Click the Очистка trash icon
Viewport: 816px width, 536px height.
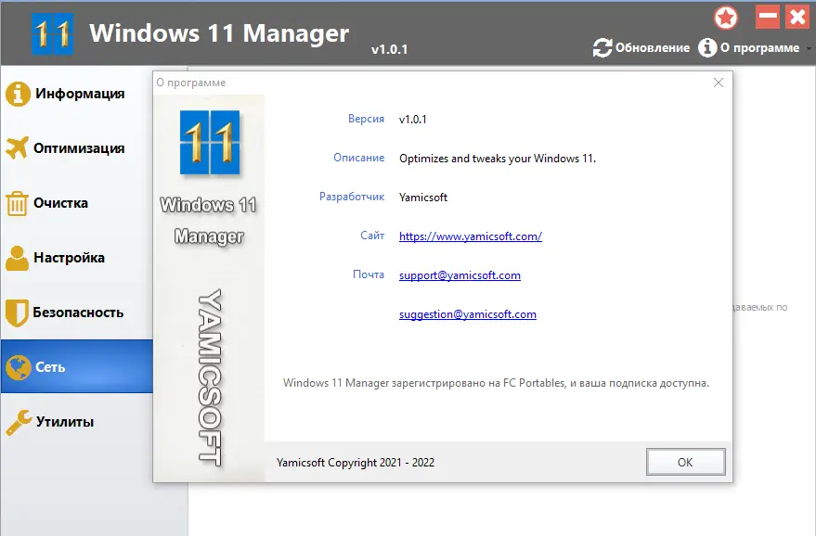click(17, 202)
